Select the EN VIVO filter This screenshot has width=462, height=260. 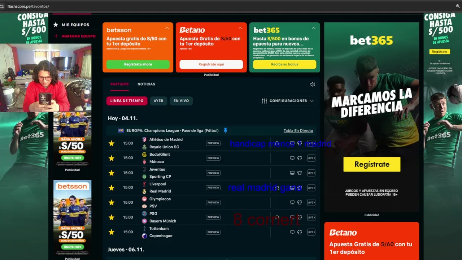[x=181, y=101]
